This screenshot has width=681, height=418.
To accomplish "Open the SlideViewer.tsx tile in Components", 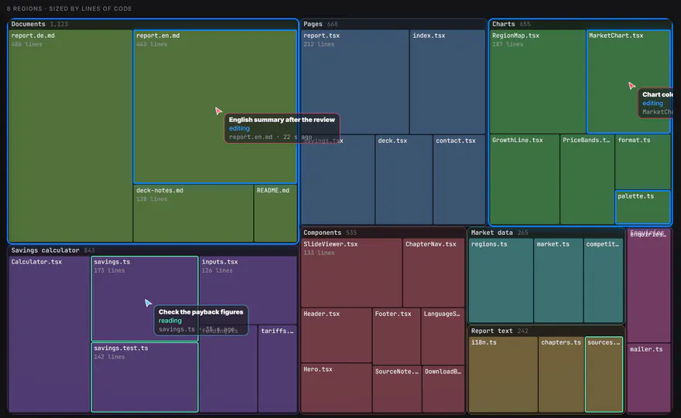I will point(351,273).
